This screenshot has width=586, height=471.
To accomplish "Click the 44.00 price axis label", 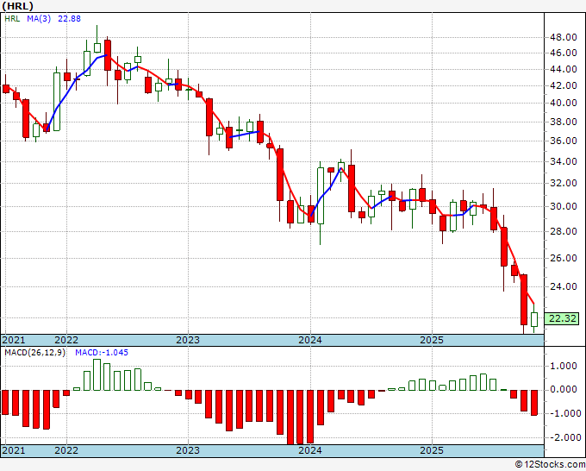I will click(563, 69).
